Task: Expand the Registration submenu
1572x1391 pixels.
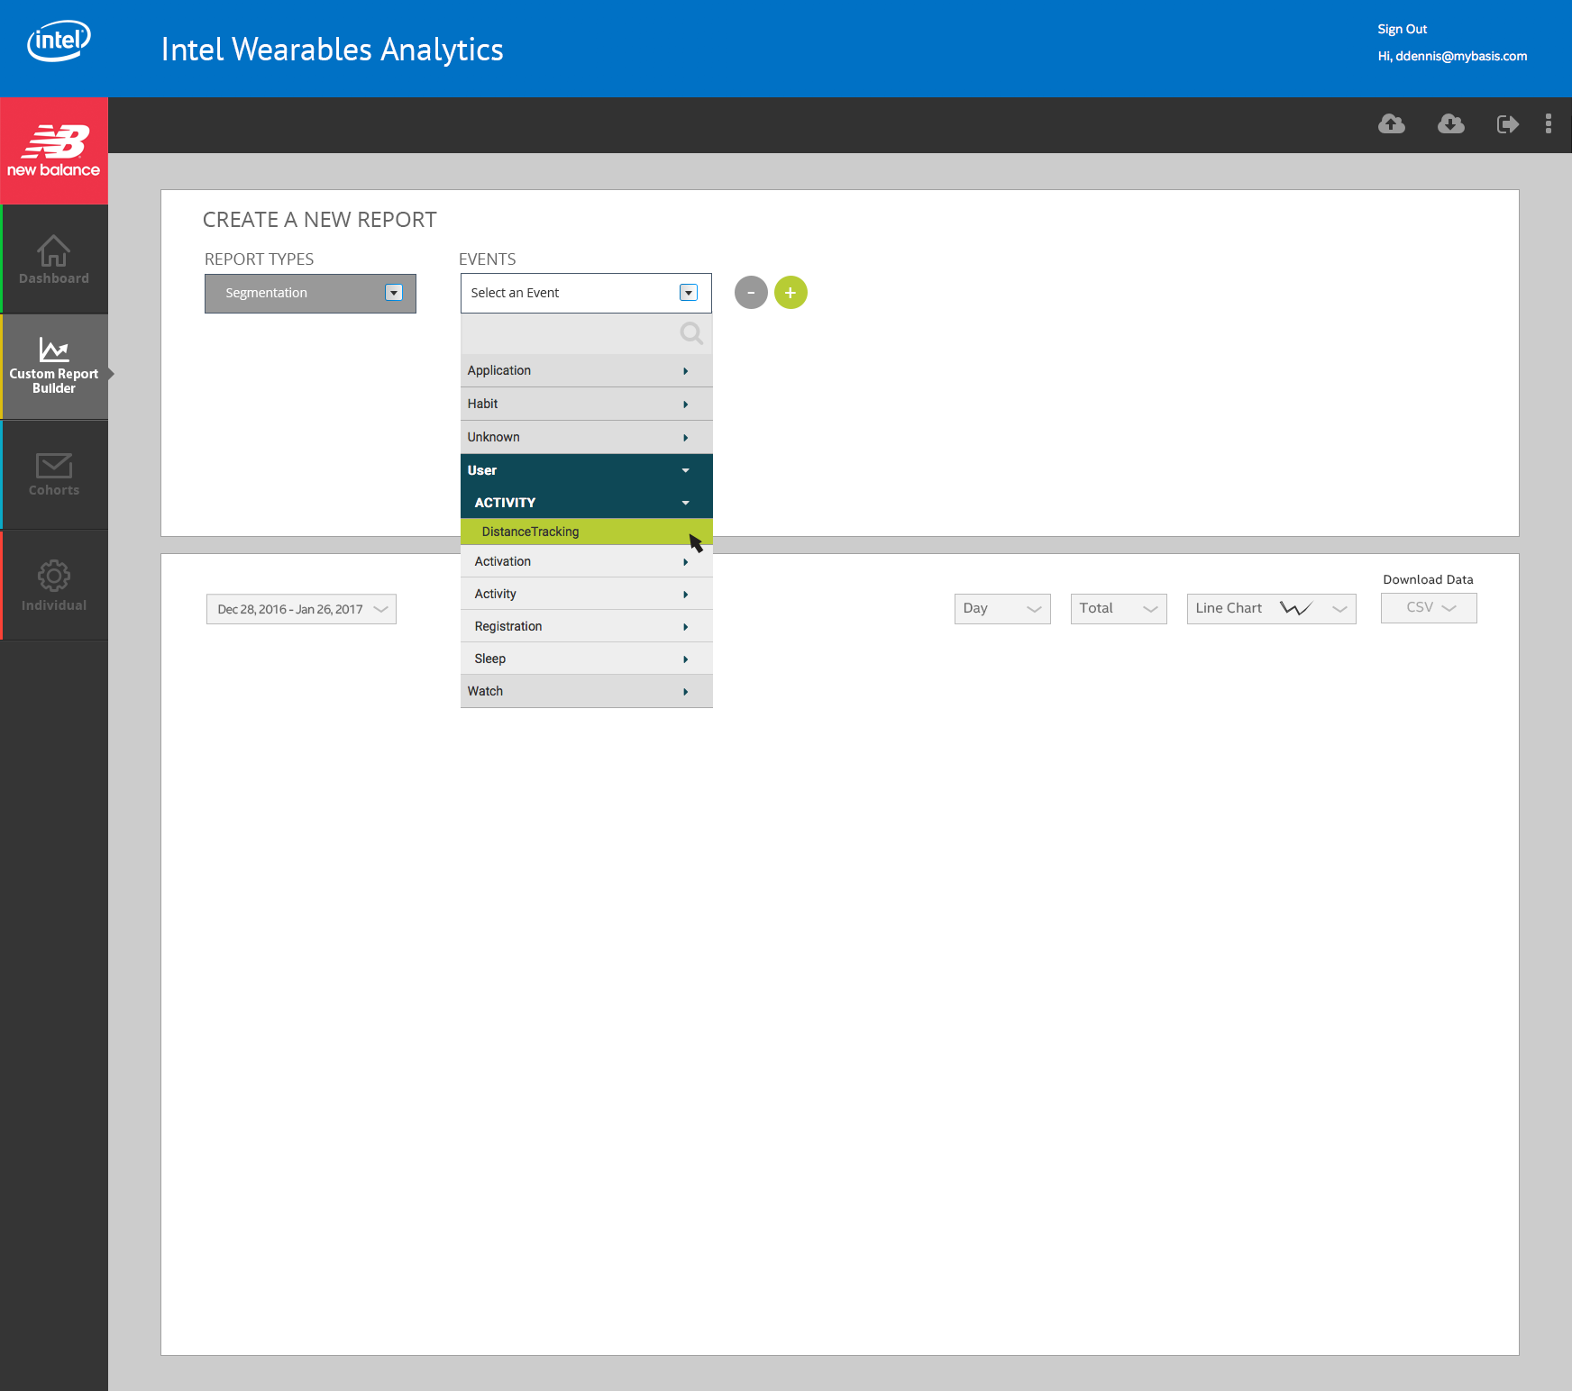Action: 586,626
